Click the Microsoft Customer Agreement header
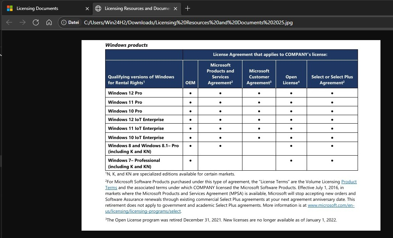Viewport: 393px width, 238px height. (259, 77)
